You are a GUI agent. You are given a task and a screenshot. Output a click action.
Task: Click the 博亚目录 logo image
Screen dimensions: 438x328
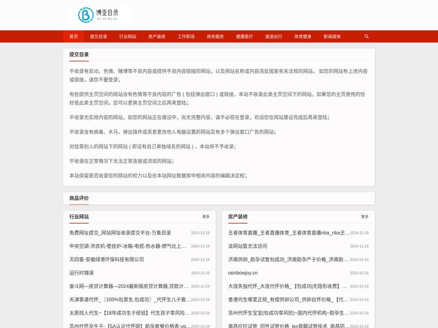click(x=100, y=15)
